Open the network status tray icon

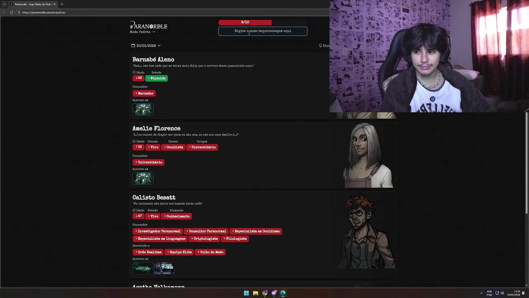[x=497, y=293]
